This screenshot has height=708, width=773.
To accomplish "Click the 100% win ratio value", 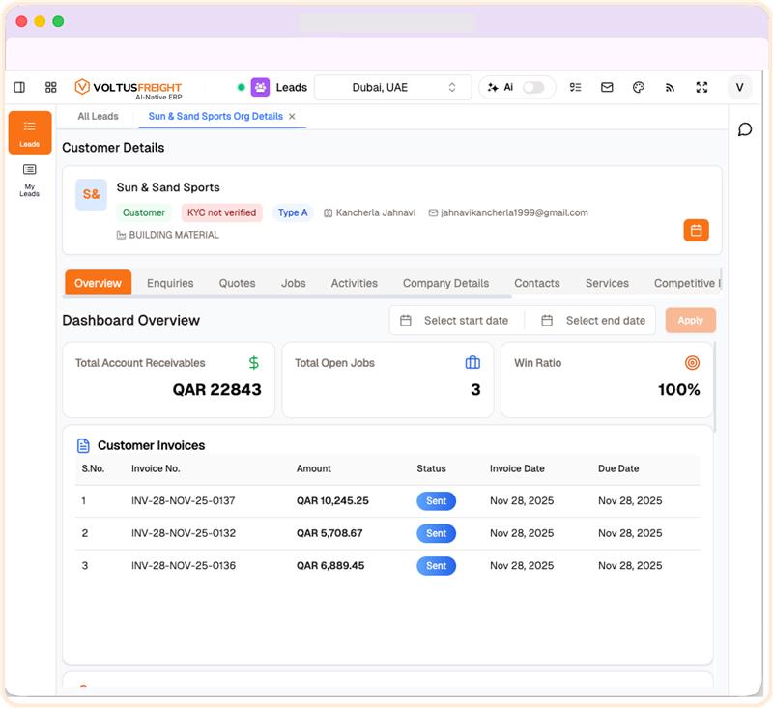I will (x=679, y=389).
